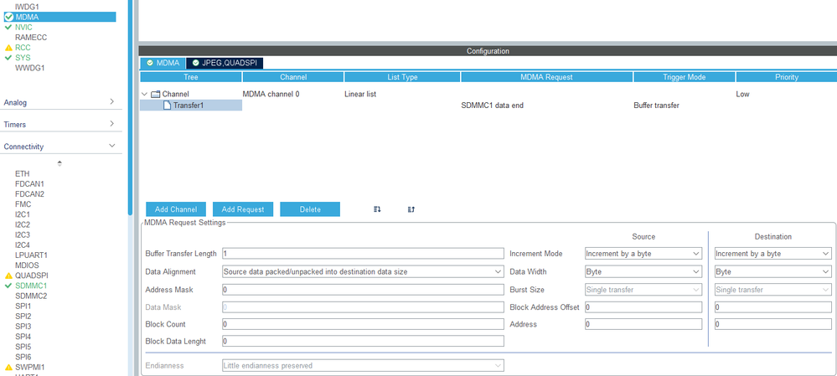Click the document icon beside Transfer1

pos(167,106)
